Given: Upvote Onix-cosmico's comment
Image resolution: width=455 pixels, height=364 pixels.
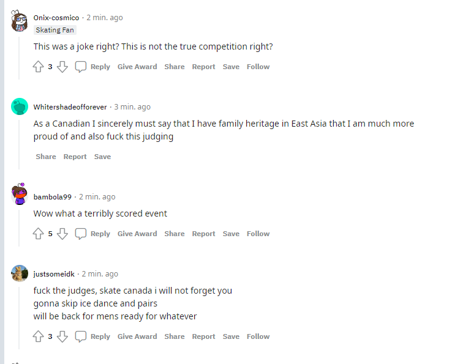Looking at the screenshot, I should pos(38,67).
